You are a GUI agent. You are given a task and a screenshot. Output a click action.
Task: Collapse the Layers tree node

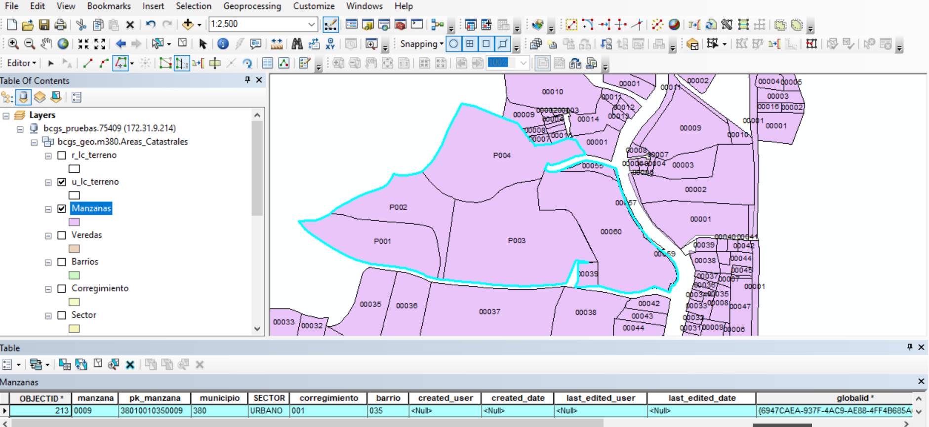6,116
